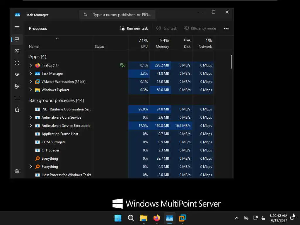Open Task Manager settings gear
The image size is (300, 225).
click(17, 171)
